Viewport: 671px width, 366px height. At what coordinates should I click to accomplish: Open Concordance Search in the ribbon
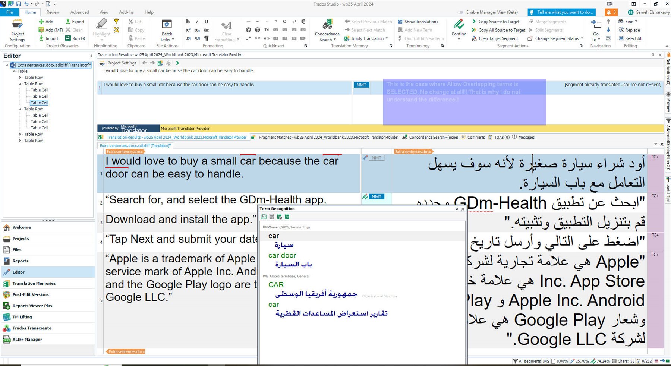point(327,30)
